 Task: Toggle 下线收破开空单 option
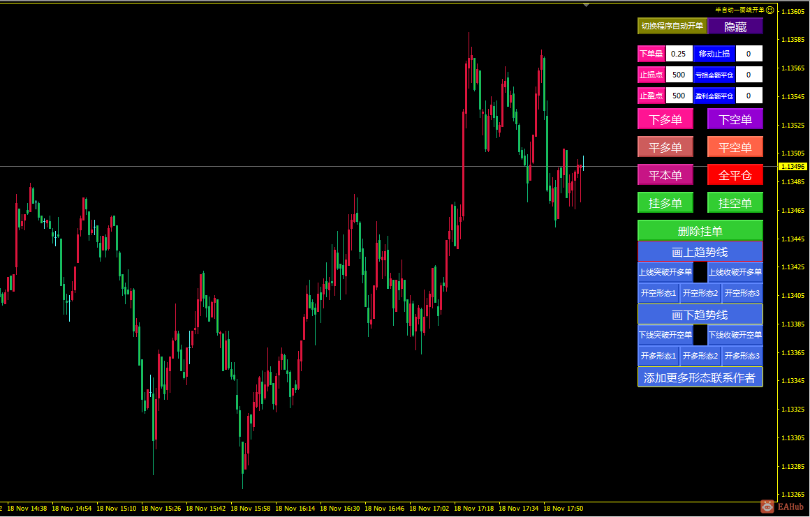(x=735, y=335)
